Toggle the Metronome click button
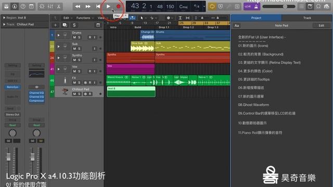333x187 pixels. [x=256, y=6]
